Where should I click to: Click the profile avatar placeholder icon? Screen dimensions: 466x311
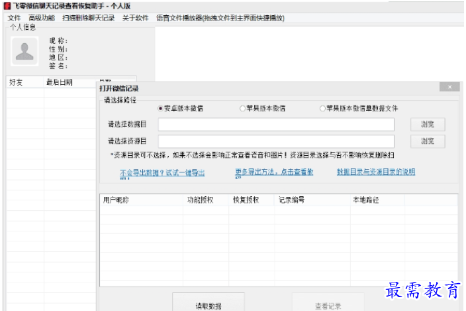click(x=24, y=51)
